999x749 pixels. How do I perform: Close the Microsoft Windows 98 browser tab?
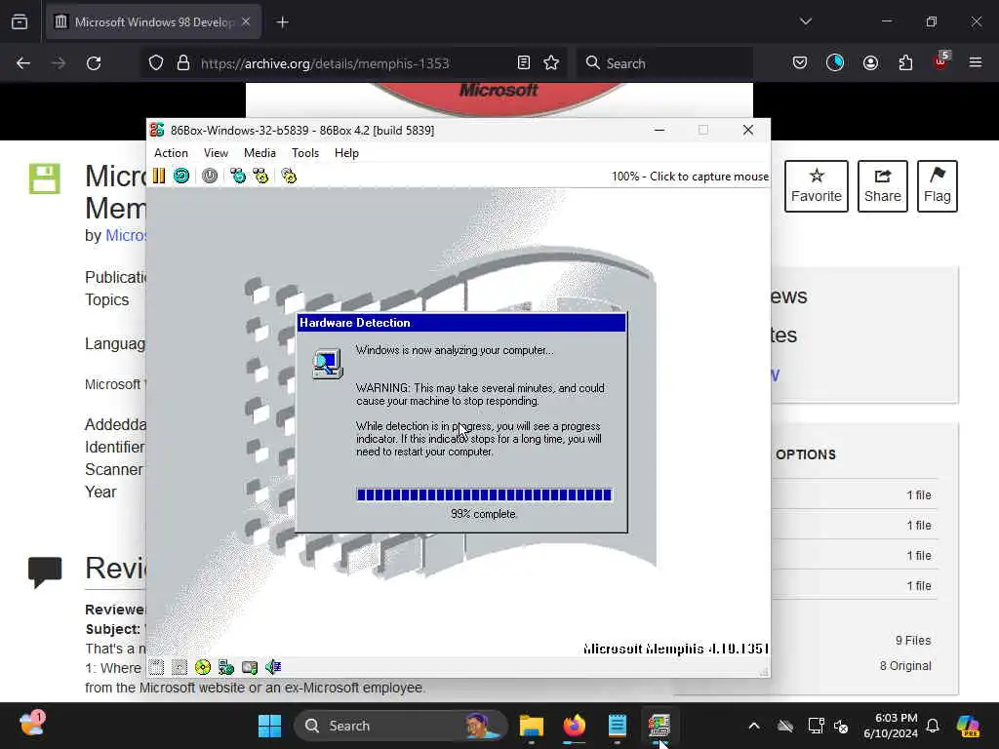(x=246, y=22)
